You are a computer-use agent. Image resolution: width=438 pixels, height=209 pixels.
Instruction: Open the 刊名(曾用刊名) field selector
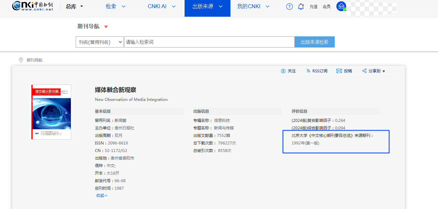point(100,42)
